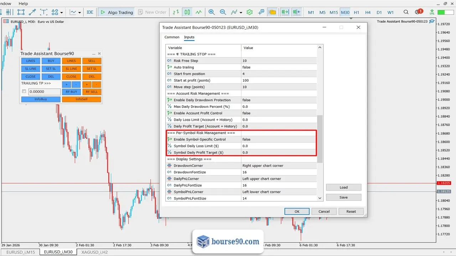Open the search magnifier icon
The height and width of the screenshot is (256, 456).
pyautogui.click(x=406, y=12)
